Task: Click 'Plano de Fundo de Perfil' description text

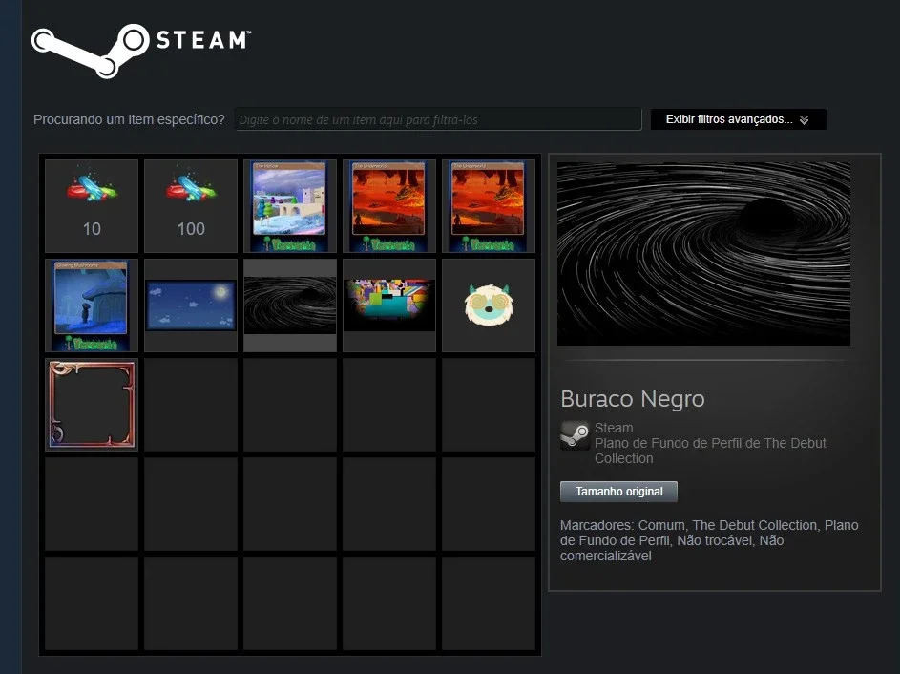Action: tap(710, 451)
